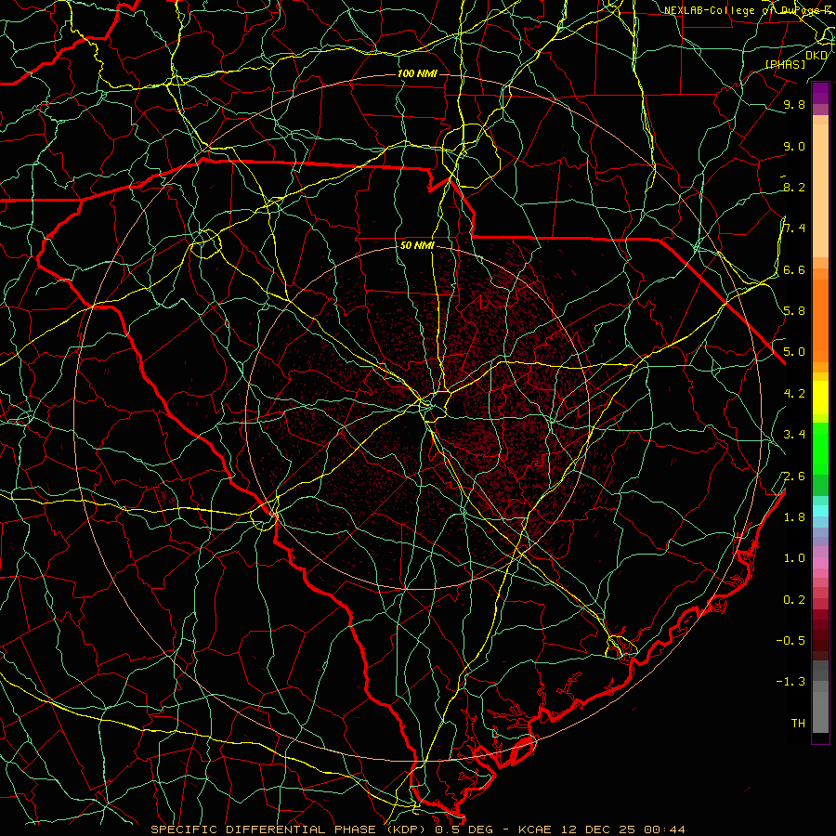
Task: Click SPECIFIC DIFFERENTIAL PHASE (KDP) caption text
Action: pyautogui.click(x=288, y=829)
